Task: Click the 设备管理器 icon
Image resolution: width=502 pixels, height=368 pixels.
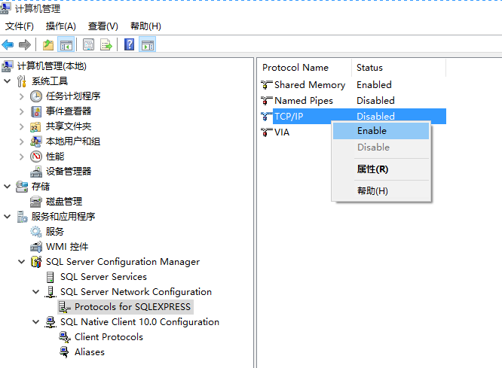Action: (36, 172)
